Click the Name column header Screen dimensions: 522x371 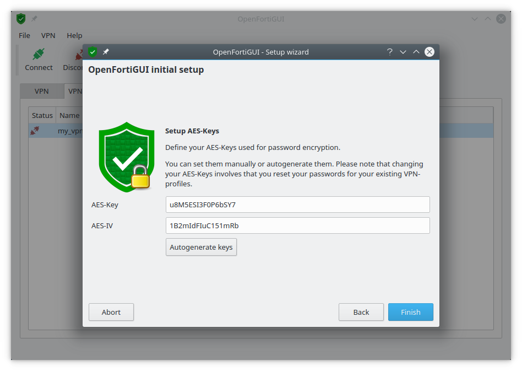(69, 115)
